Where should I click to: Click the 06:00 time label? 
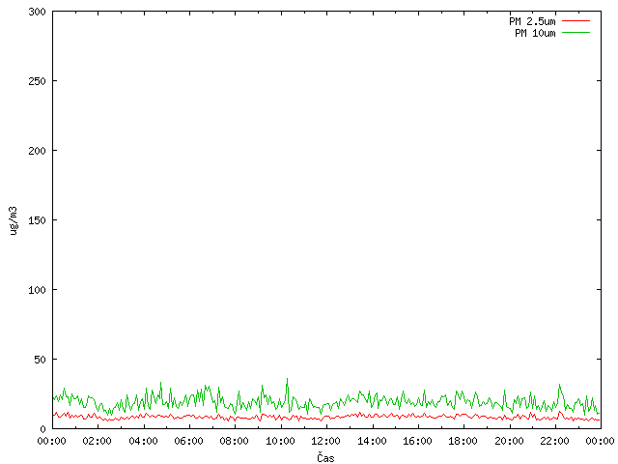pos(189,441)
